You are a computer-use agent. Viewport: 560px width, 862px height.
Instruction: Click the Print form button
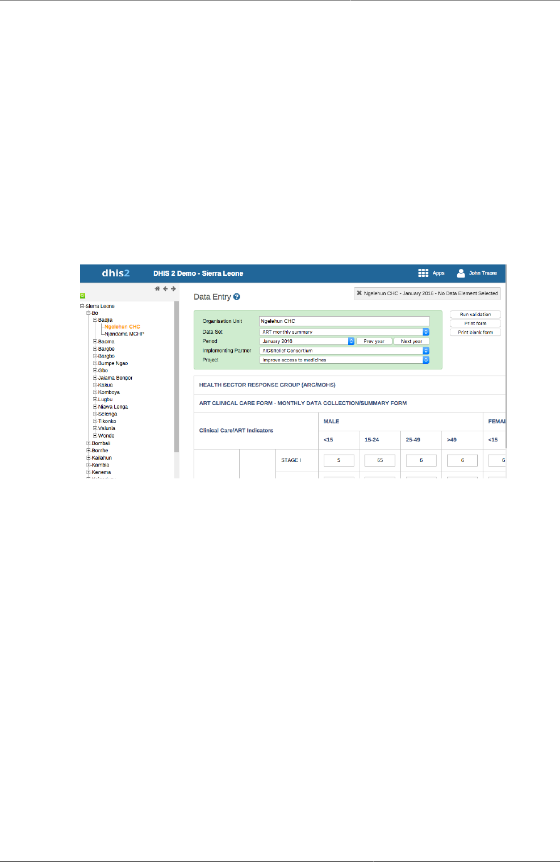(x=475, y=323)
